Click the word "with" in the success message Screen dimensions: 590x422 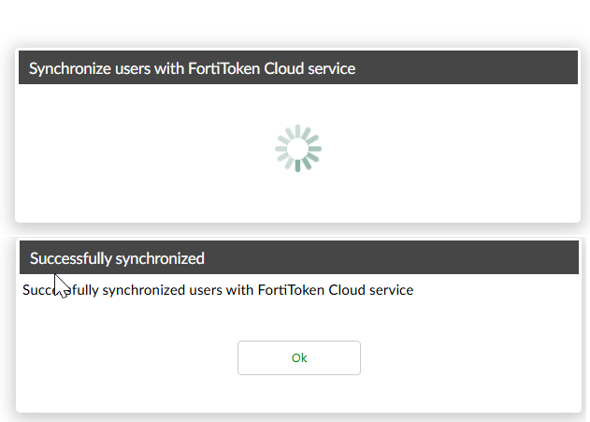pyautogui.click(x=239, y=290)
